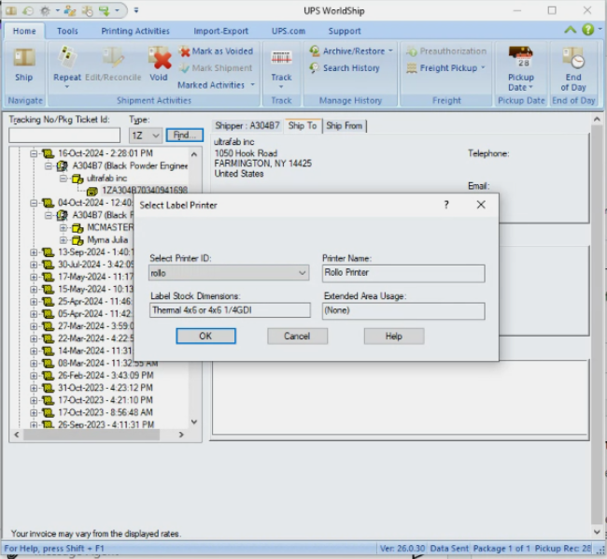This screenshot has height=559, width=607.
Task: Click Mark as Voided icon
Action: (185, 51)
